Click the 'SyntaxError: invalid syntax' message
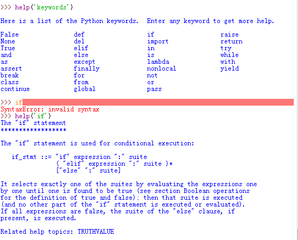The image size is (298, 240). tap(50, 109)
